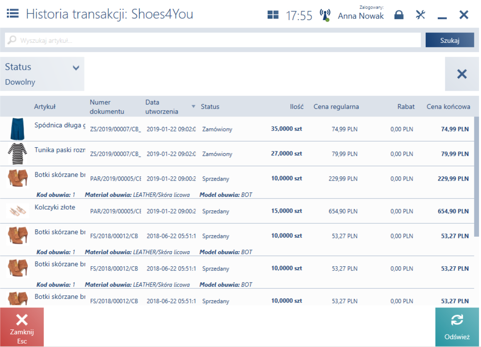Click the magnifier search icon
Image resolution: width=481 pixels, height=347 pixels.
(12, 40)
